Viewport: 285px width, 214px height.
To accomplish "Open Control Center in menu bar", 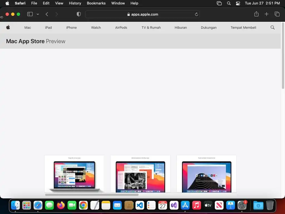I will [238, 3].
